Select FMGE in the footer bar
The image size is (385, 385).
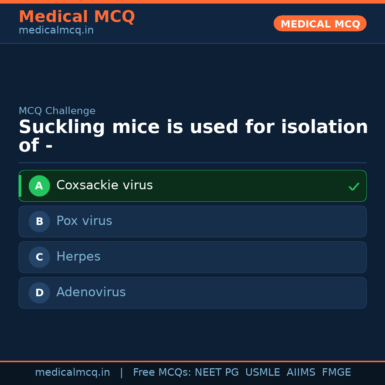pyautogui.click(x=336, y=373)
